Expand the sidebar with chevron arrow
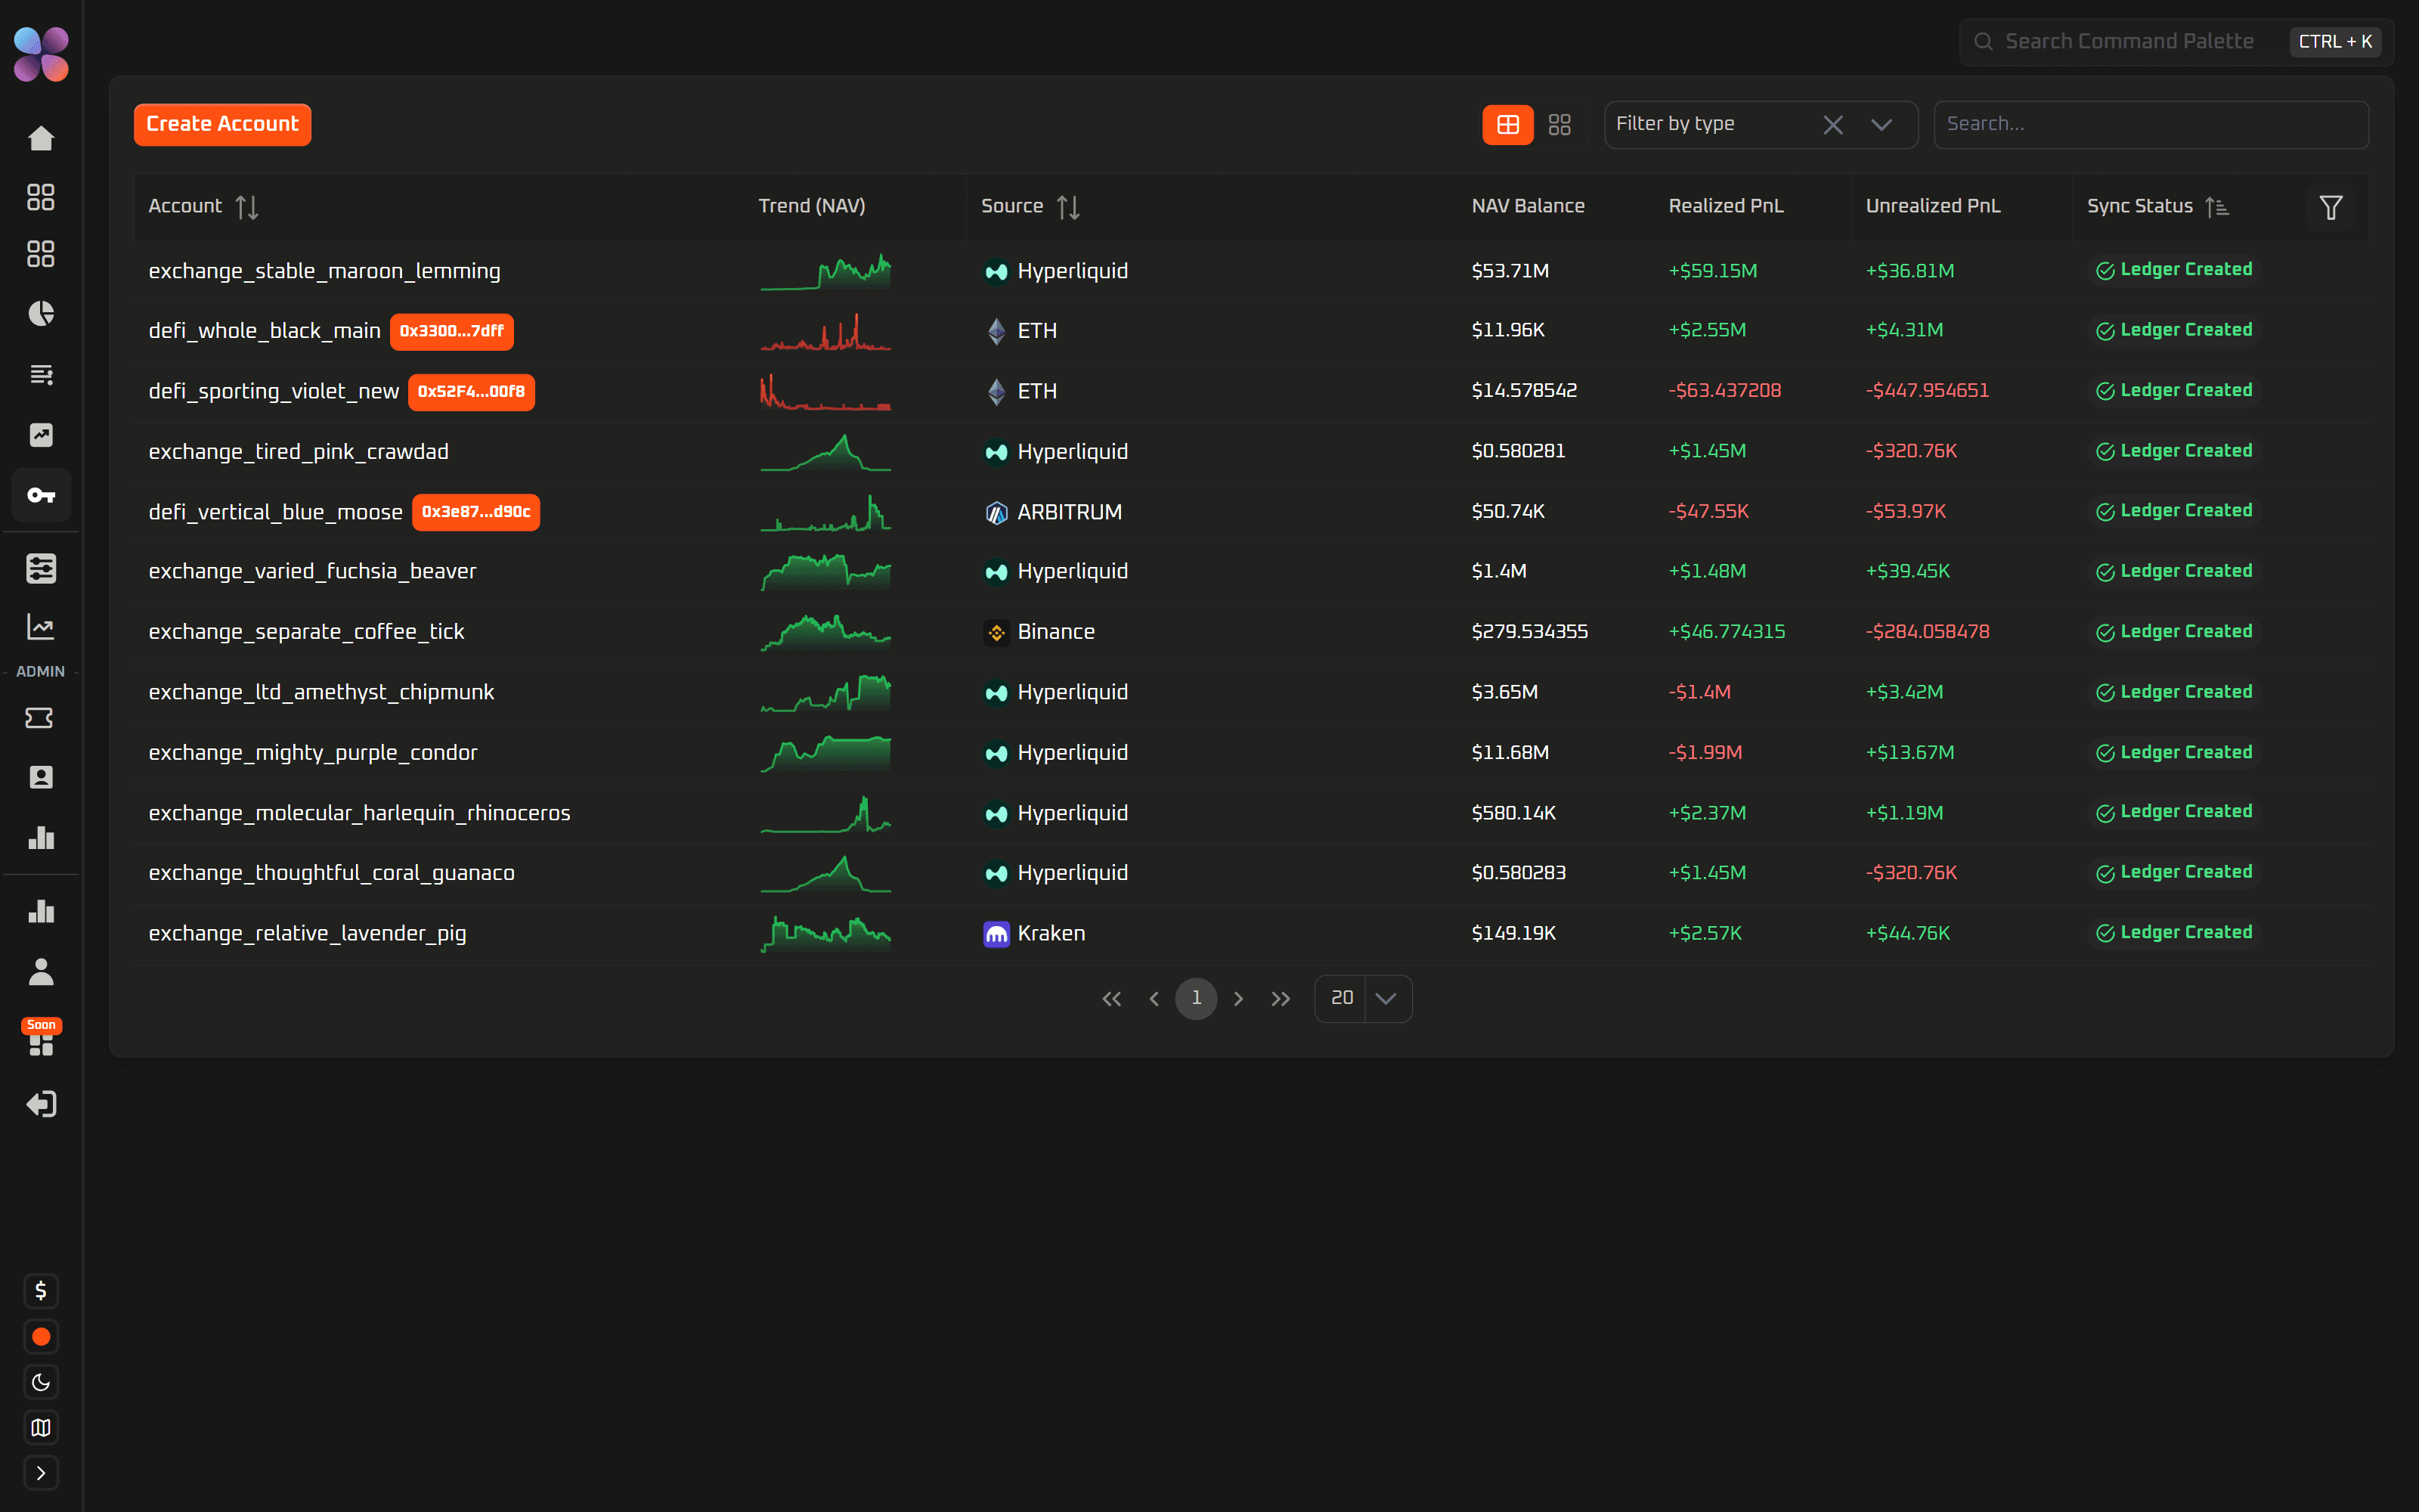 coord(41,1473)
